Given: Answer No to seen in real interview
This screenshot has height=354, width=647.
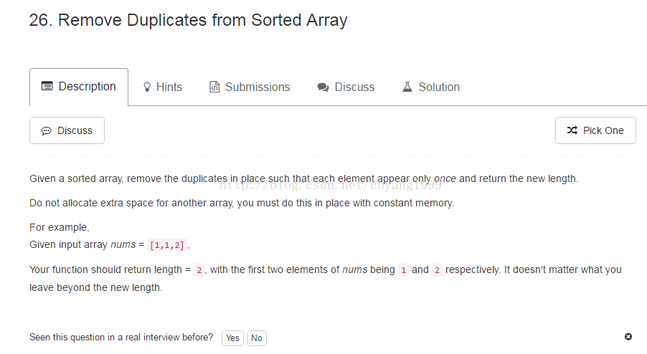Looking at the screenshot, I should click(x=256, y=338).
